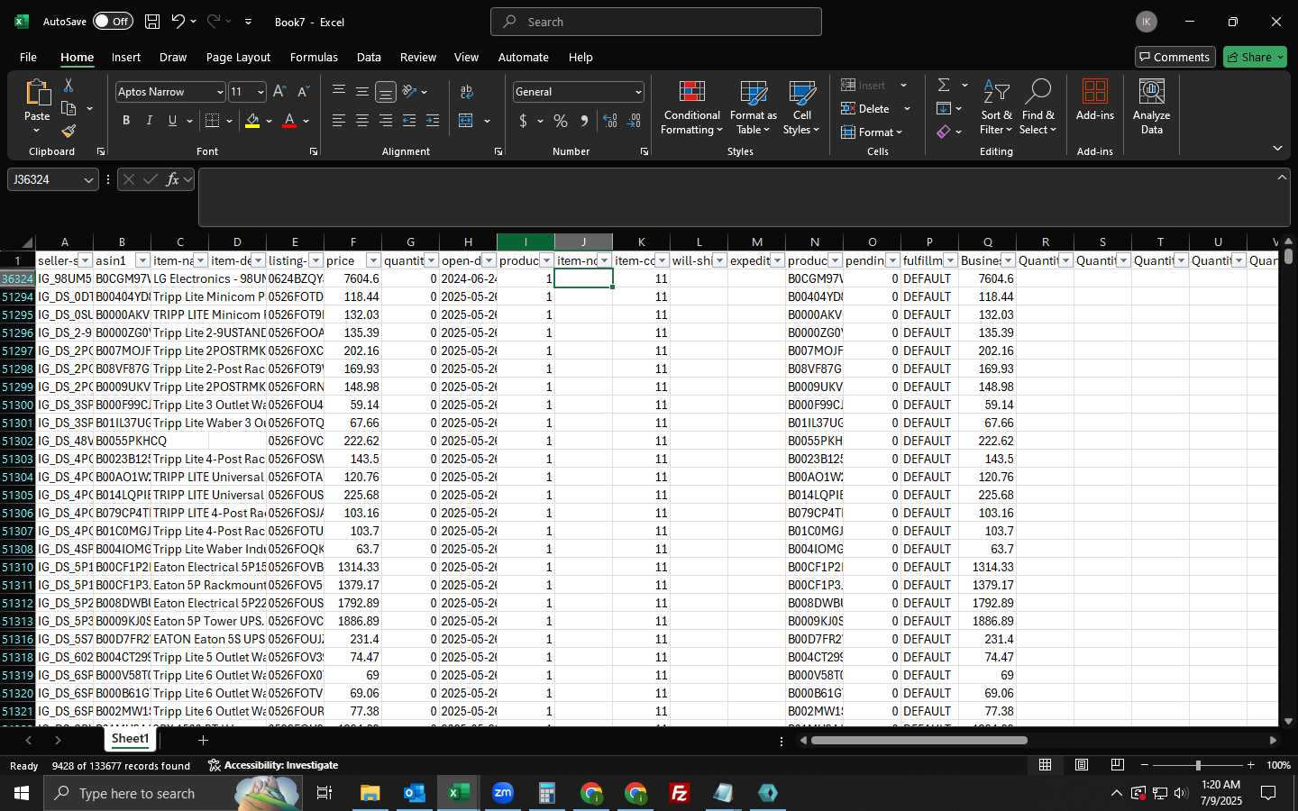1298x811 pixels.
Task: Undo the last action
Action: [178, 21]
